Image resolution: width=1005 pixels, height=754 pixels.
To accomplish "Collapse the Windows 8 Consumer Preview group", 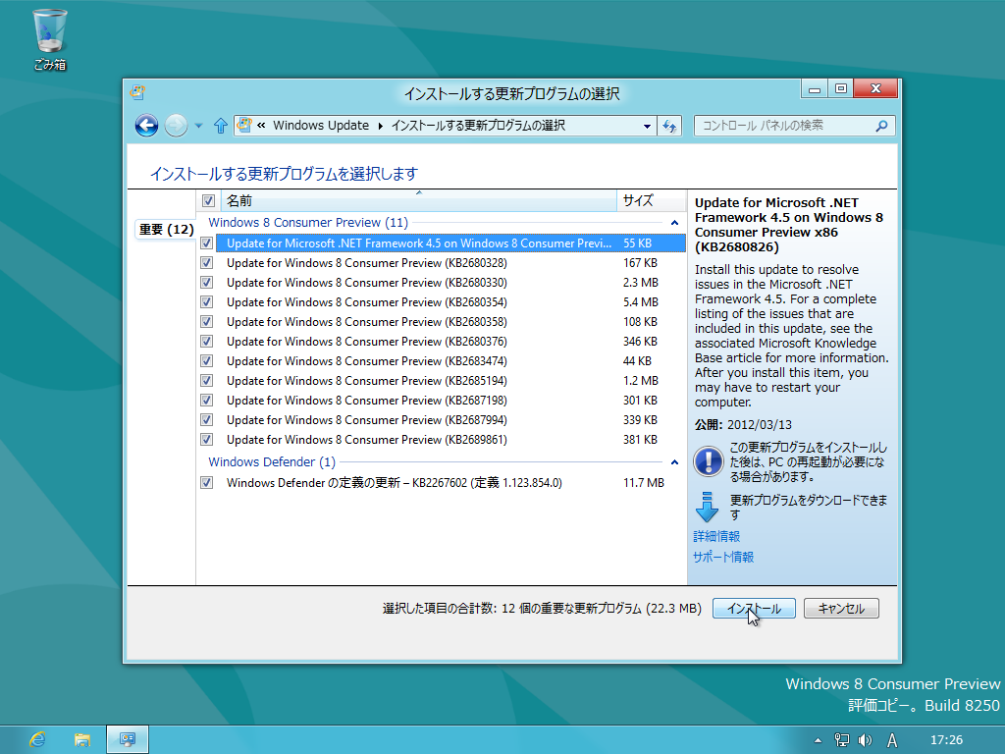I will [674, 223].
